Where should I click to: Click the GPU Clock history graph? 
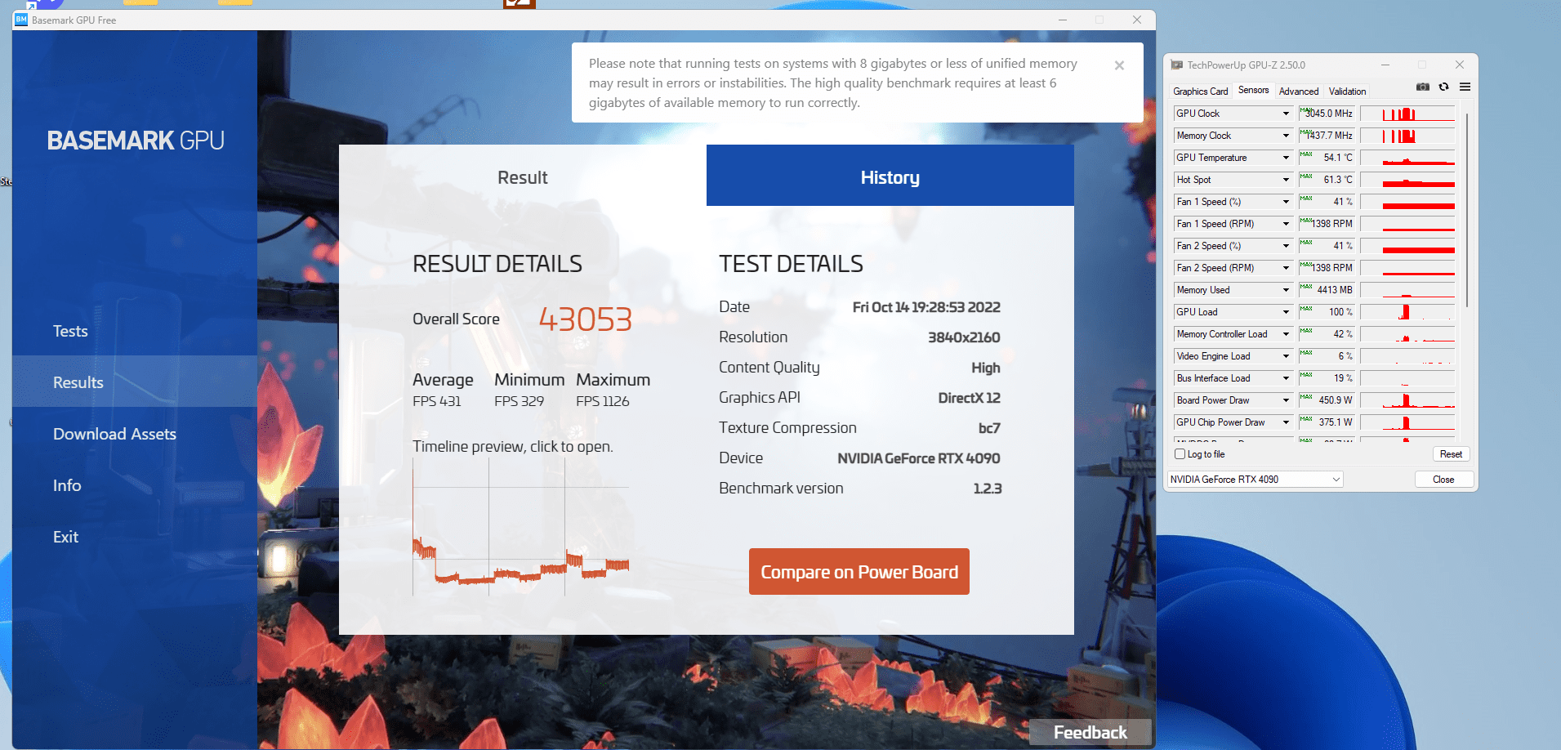pos(1407,114)
